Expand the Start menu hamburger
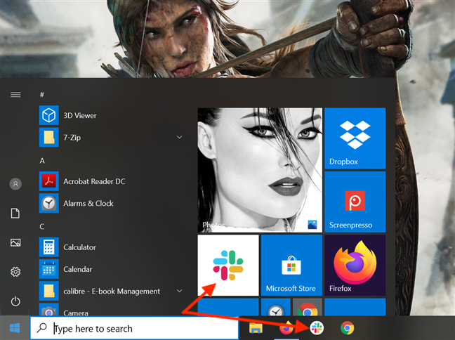The width and height of the screenshot is (455, 340). point(15,95)
